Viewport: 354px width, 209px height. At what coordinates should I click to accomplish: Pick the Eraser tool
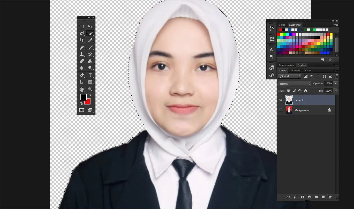[82, 61]
